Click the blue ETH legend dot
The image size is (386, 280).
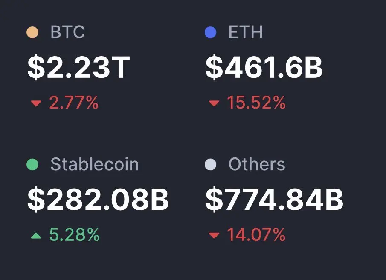(x=211, y=32)
